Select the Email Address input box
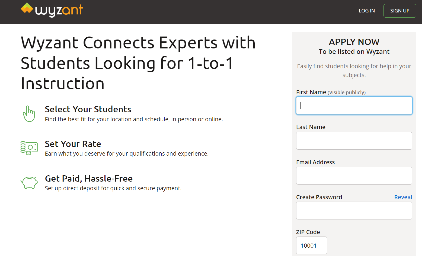 tap(354, 176)
